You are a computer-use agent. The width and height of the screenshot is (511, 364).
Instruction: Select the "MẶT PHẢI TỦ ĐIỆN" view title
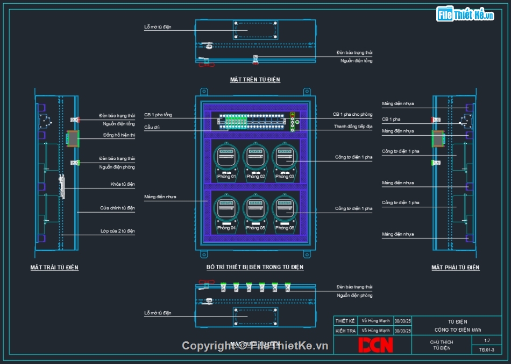point(455,268)
